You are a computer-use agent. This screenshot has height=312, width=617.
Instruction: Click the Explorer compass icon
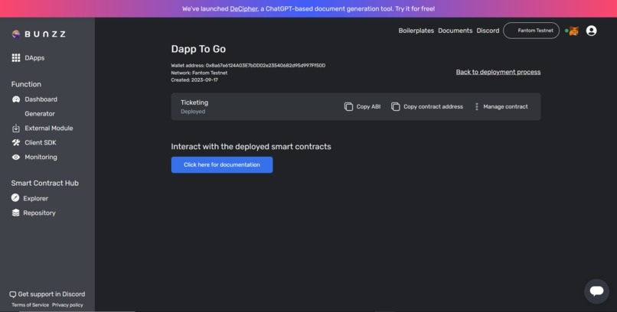click(15, 198)
